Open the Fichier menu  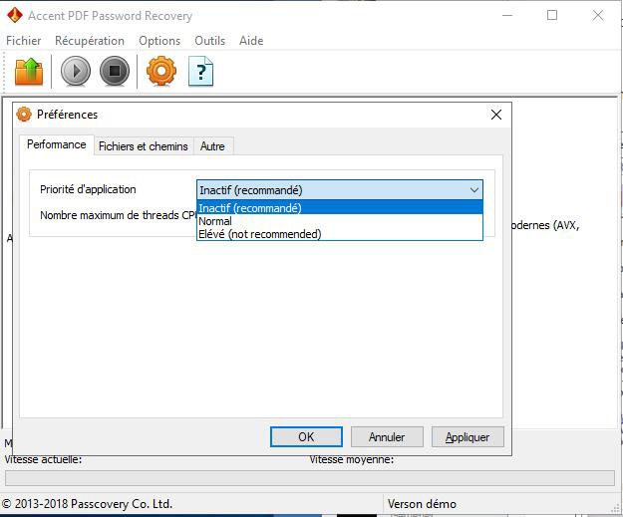[x=24, y=41]
